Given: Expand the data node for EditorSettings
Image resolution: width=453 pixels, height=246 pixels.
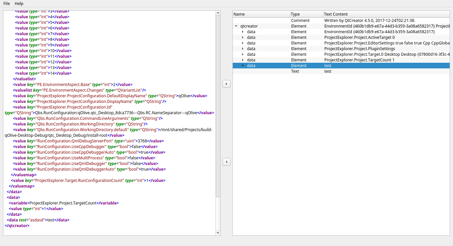Looking at the screenshot, I should point(243,43).
